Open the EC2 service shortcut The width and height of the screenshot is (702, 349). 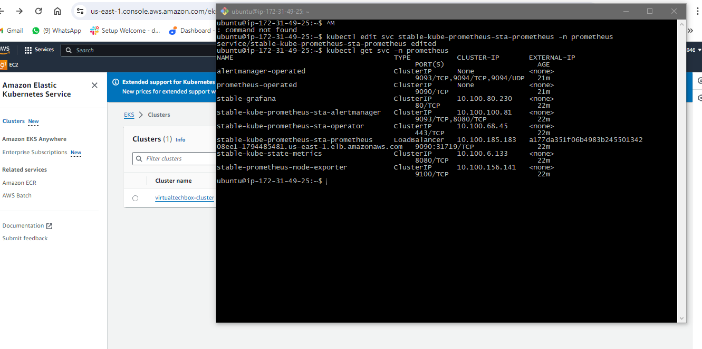click(x=9, y=65)
